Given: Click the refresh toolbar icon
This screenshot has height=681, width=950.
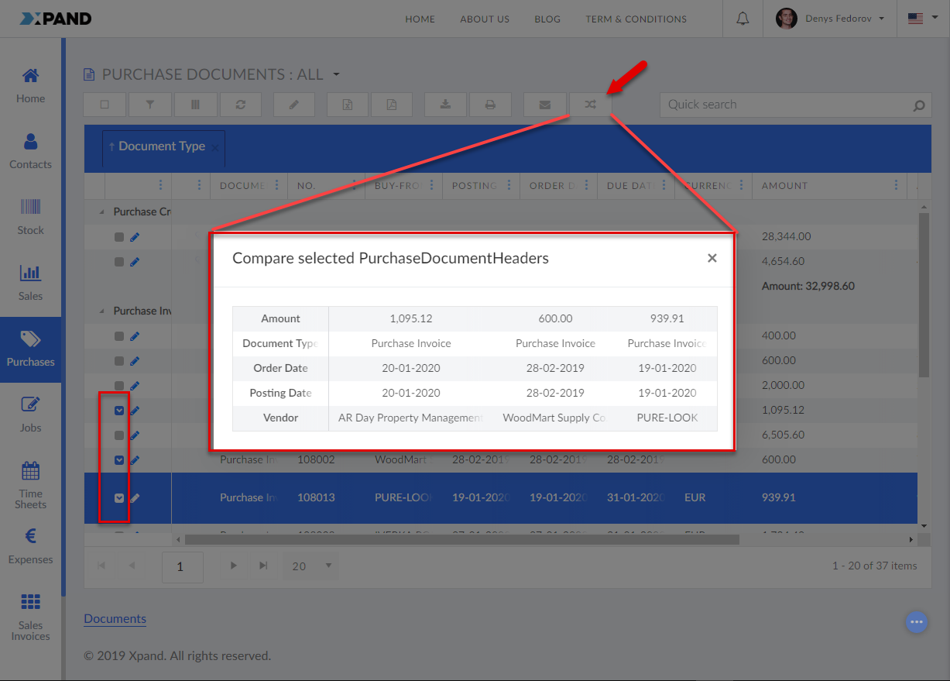Looking at the screenshot, I should [x=240, y=105].
